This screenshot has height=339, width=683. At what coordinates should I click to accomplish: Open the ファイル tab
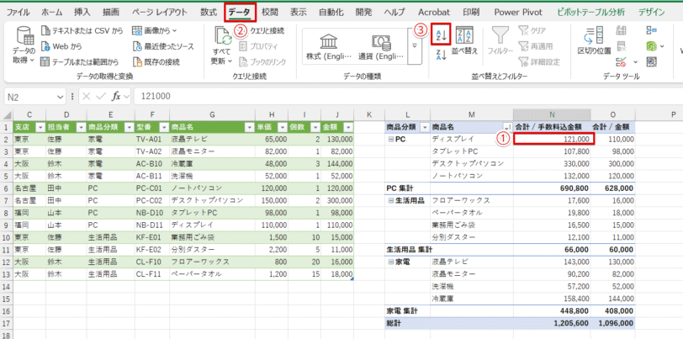coord(19,13)
